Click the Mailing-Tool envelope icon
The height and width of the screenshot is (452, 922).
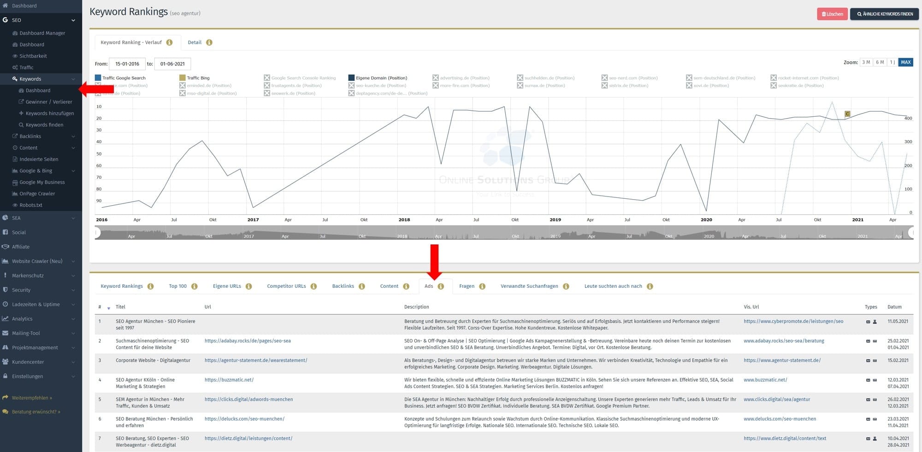(5, 333)
